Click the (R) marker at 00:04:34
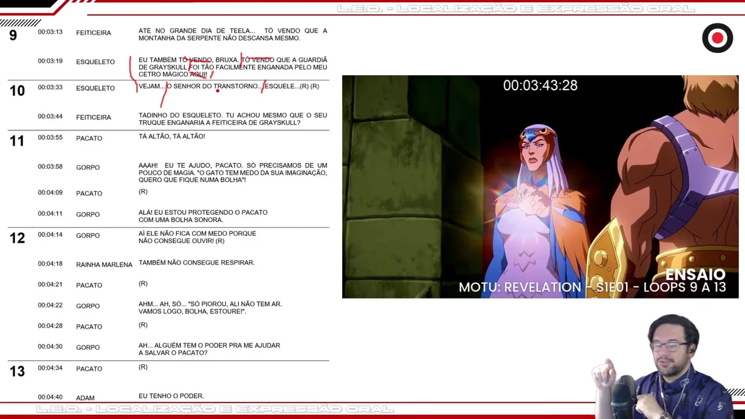 [143, 367]
